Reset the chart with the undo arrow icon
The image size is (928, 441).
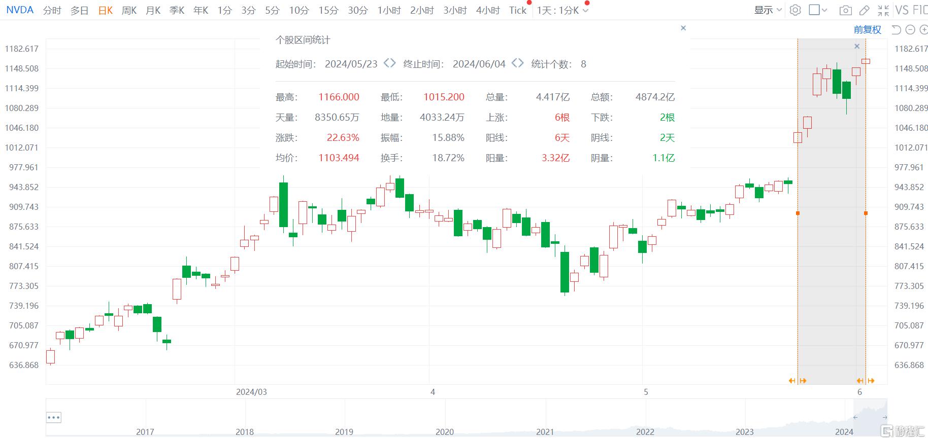tap(896, 30)
